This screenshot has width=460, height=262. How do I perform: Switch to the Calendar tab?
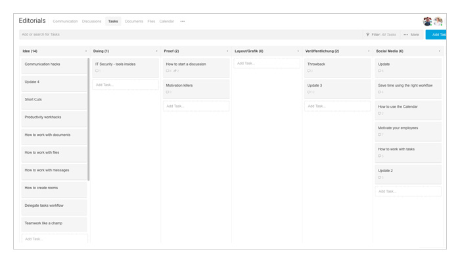[167, 22]
